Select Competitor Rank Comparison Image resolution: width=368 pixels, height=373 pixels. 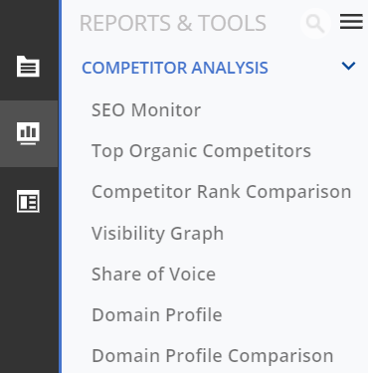tap(221, 192)
